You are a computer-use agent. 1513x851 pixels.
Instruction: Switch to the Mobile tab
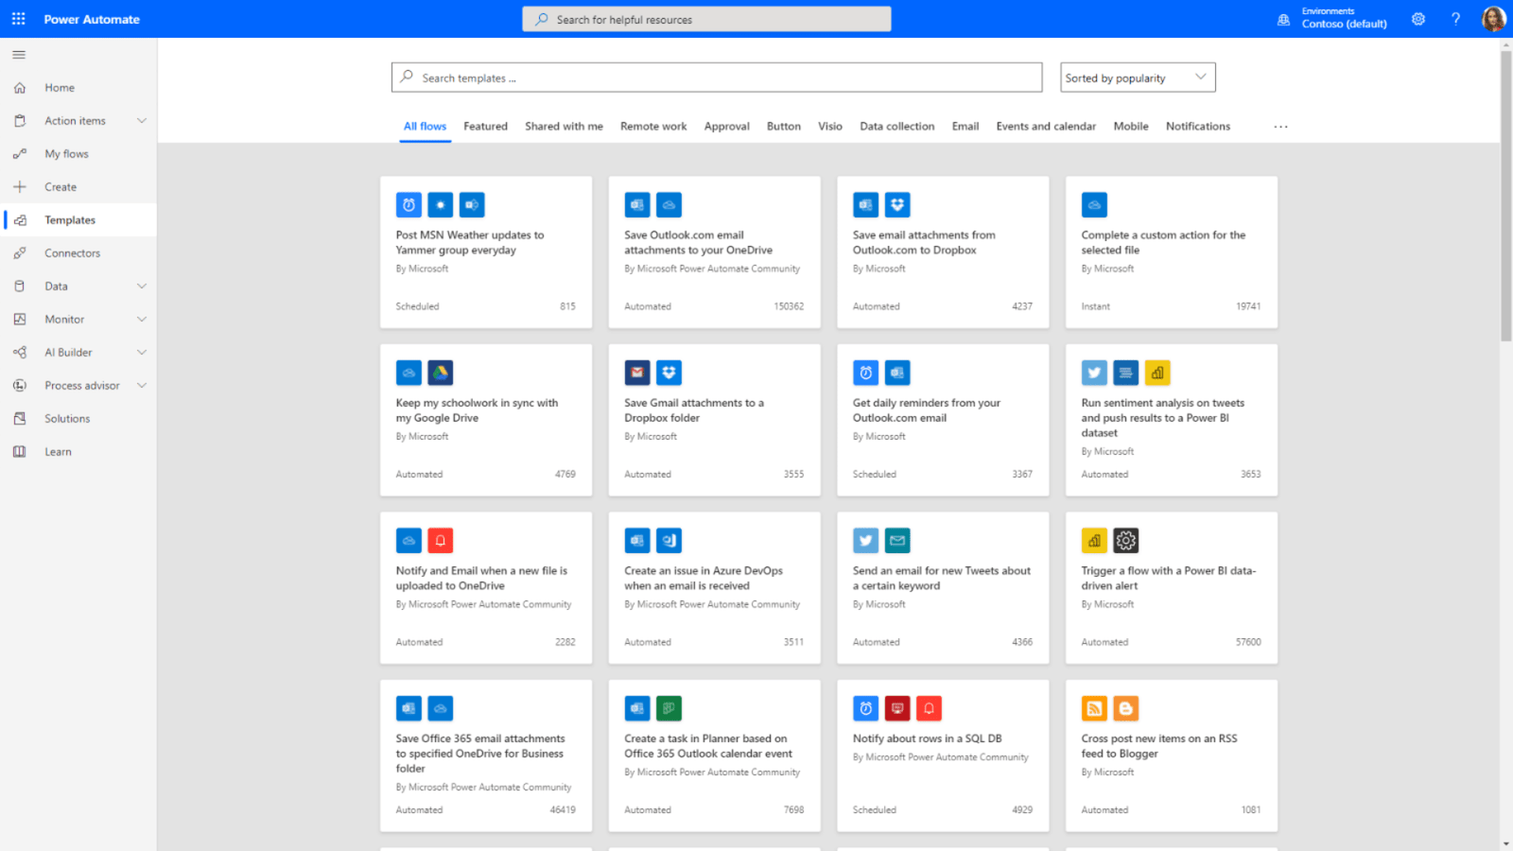(1131, 127)
